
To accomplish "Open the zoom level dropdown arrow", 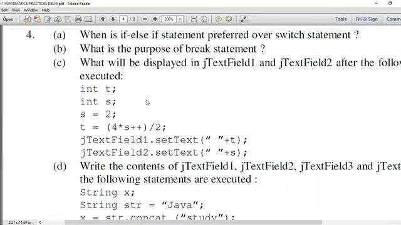I will [x=180, y=19].
